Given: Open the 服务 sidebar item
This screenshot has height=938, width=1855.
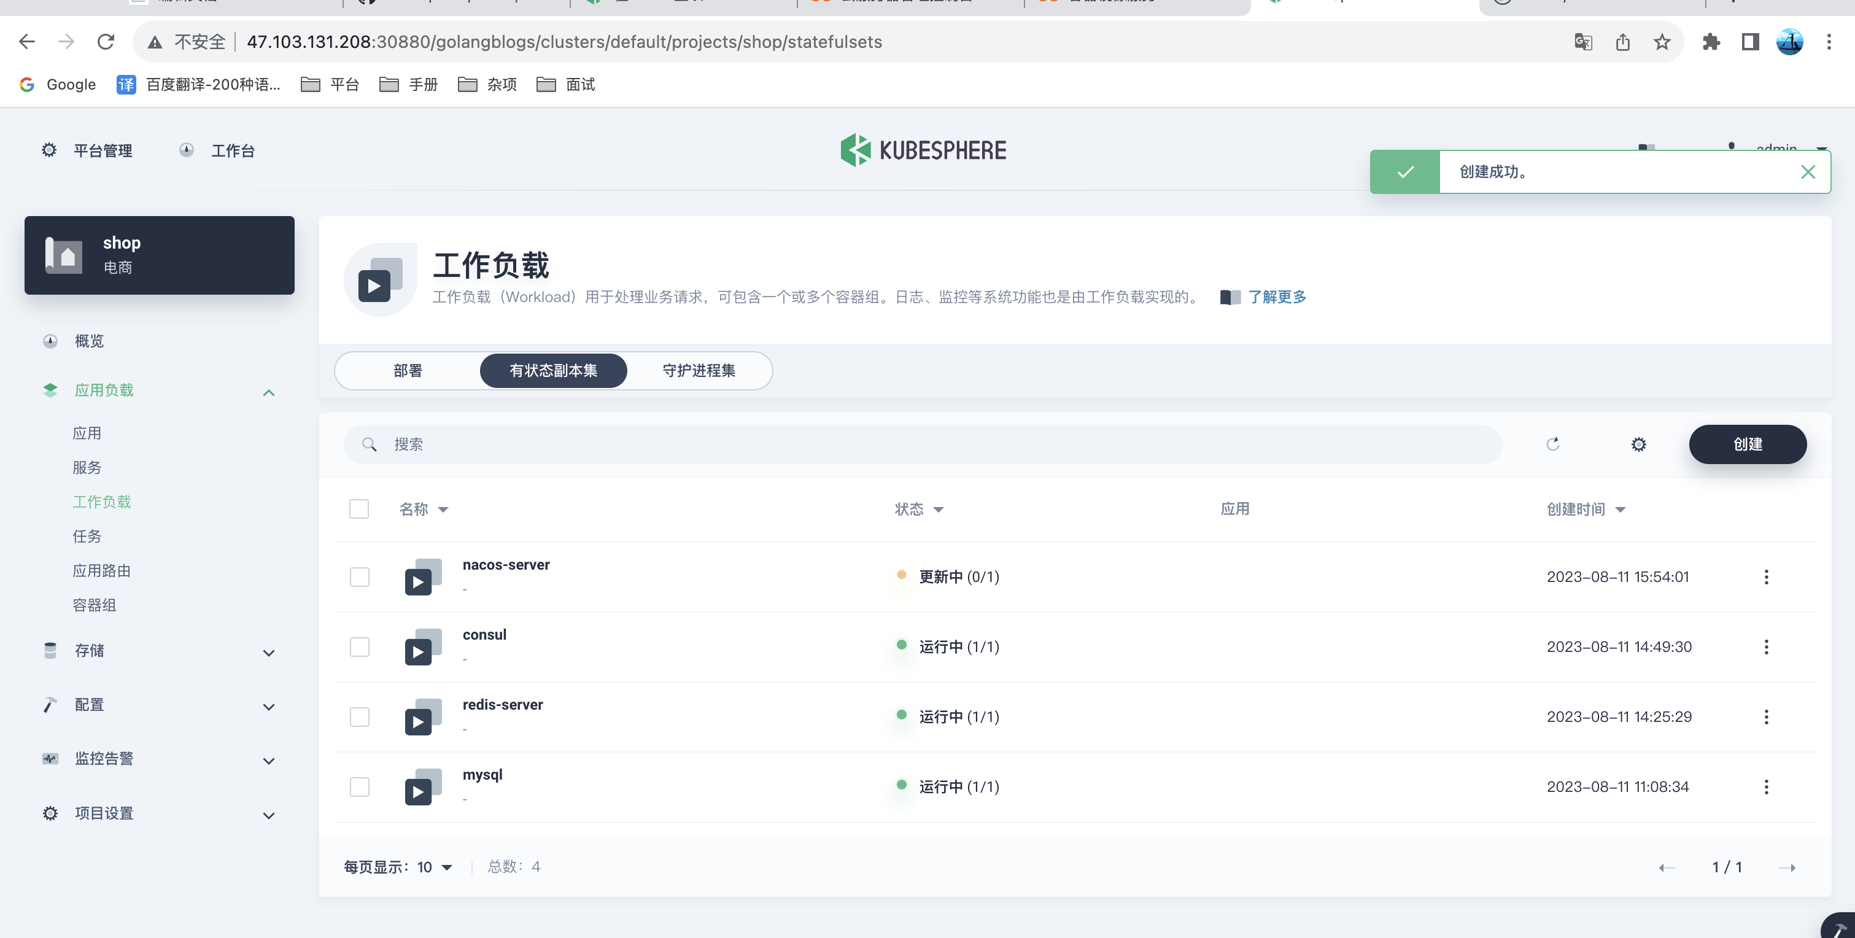Looking at the screenshot, I should click(87, 468).
